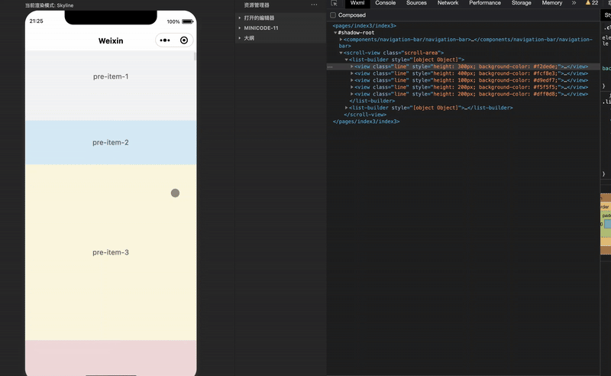
Task: Select the closing /scroll-view tag
Action: click(x=365, y=115)
